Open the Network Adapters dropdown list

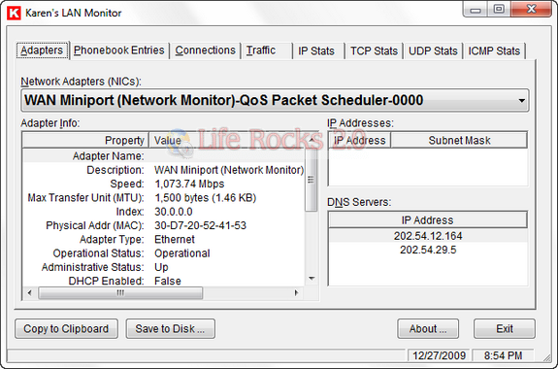click(x=275, y=100)
